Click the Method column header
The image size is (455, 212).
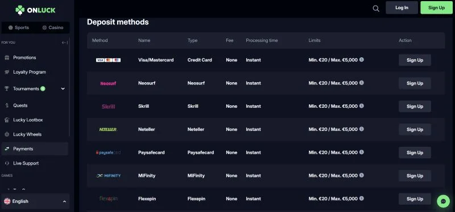point(100,40)
